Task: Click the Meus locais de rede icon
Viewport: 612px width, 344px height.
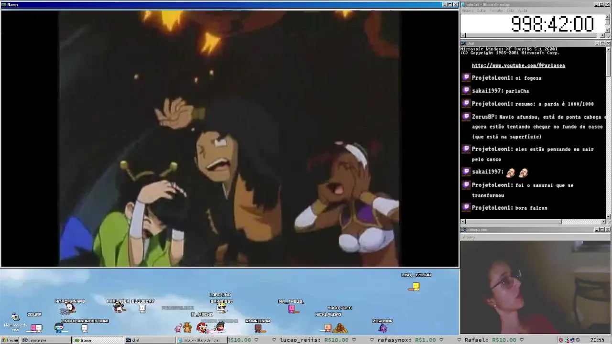Action: click(15, 322)
